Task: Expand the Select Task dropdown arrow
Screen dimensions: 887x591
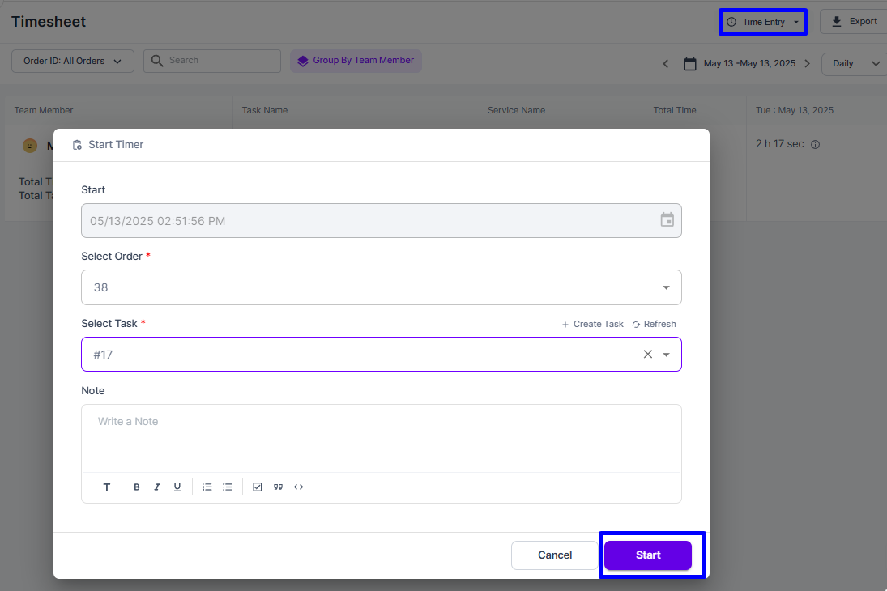Action: click(666, 355)
